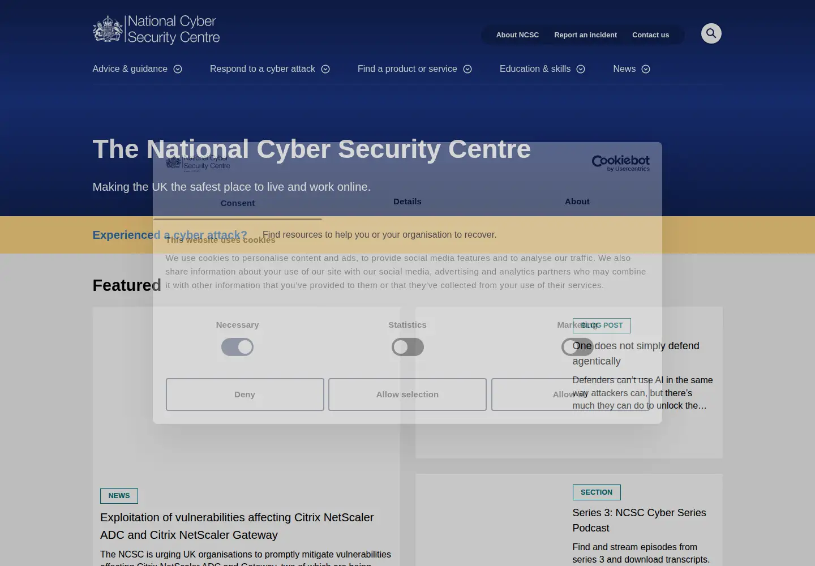Open the Citrix NetScaler vulnerabilities news article
Image resolution: width=815 pixels, height=566 pixels.
point(237,526)
